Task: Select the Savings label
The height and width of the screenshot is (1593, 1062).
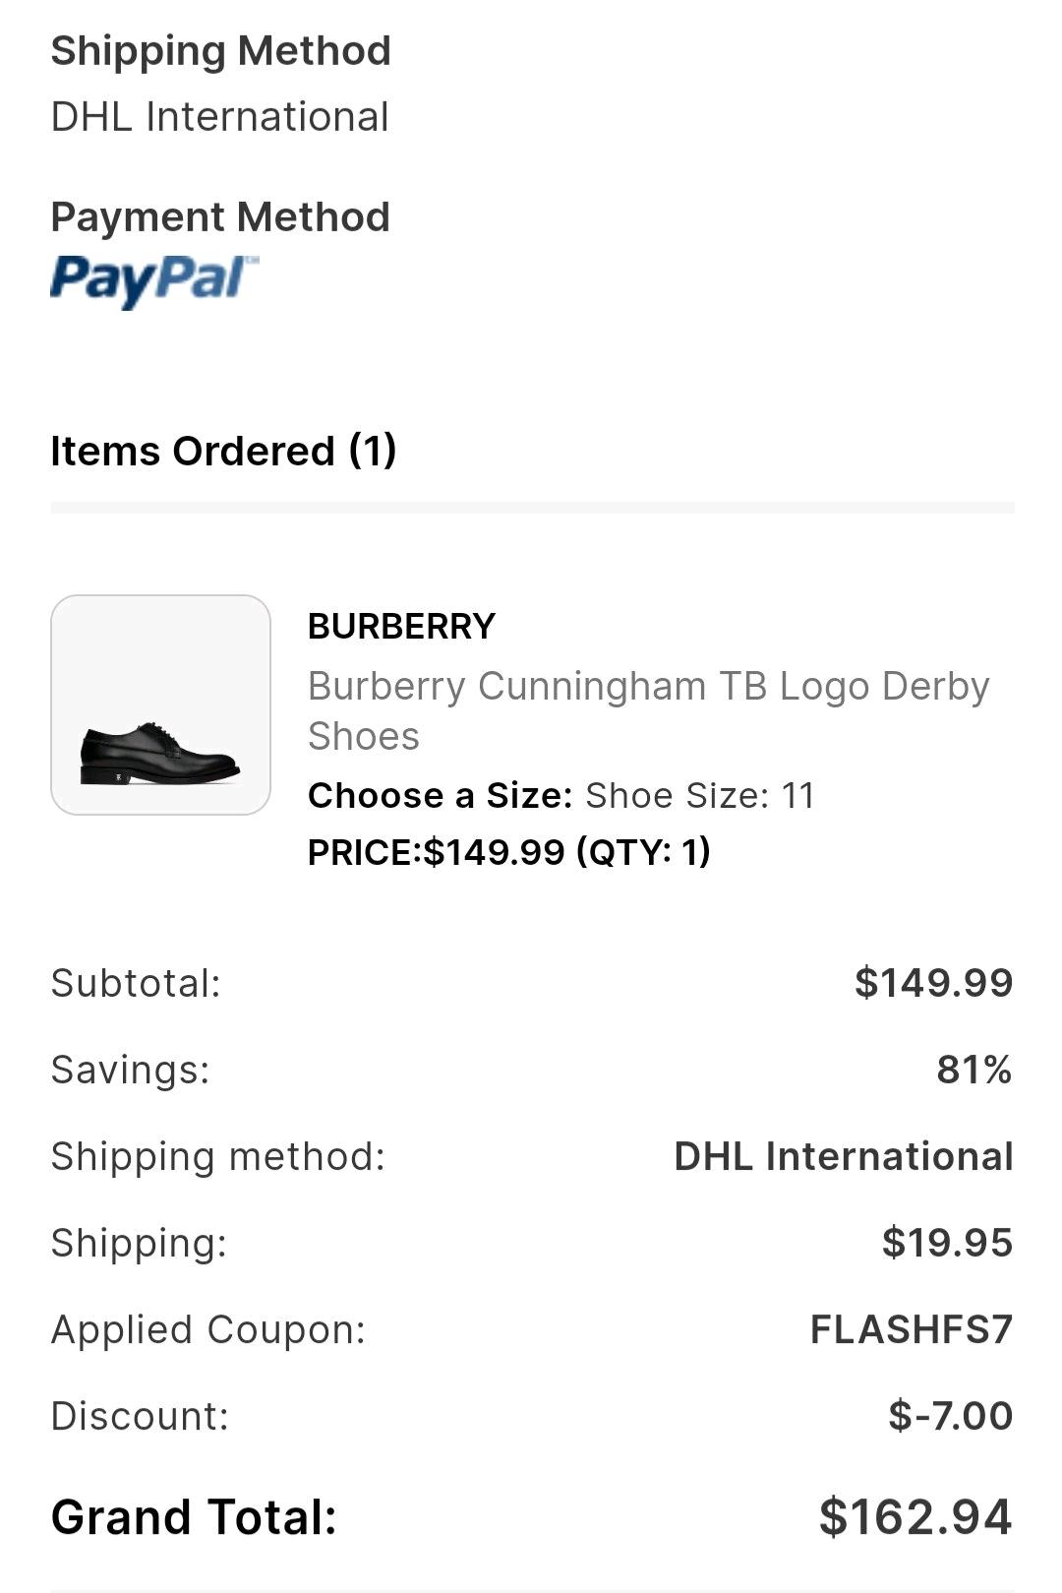Action: click(131, 1070)
